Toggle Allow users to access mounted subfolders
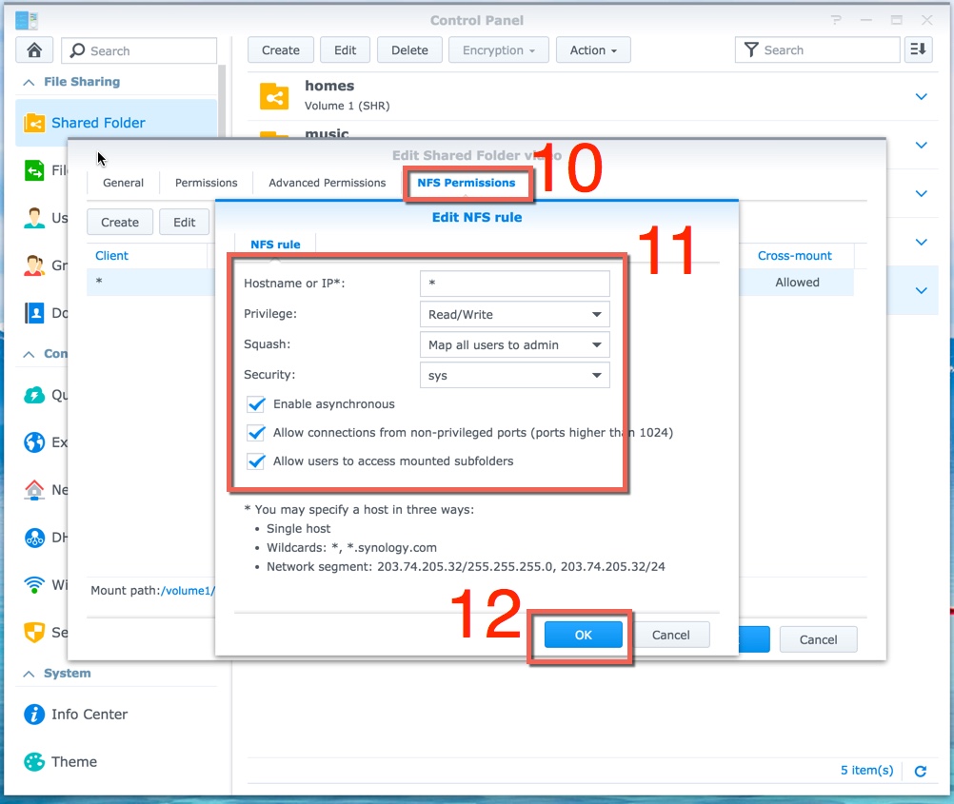 tap(256, 461)
